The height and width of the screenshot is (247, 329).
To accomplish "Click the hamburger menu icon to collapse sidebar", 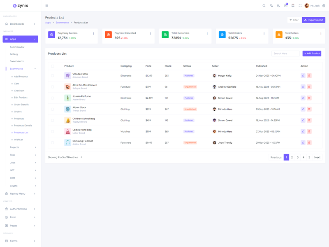I will 46,6.
